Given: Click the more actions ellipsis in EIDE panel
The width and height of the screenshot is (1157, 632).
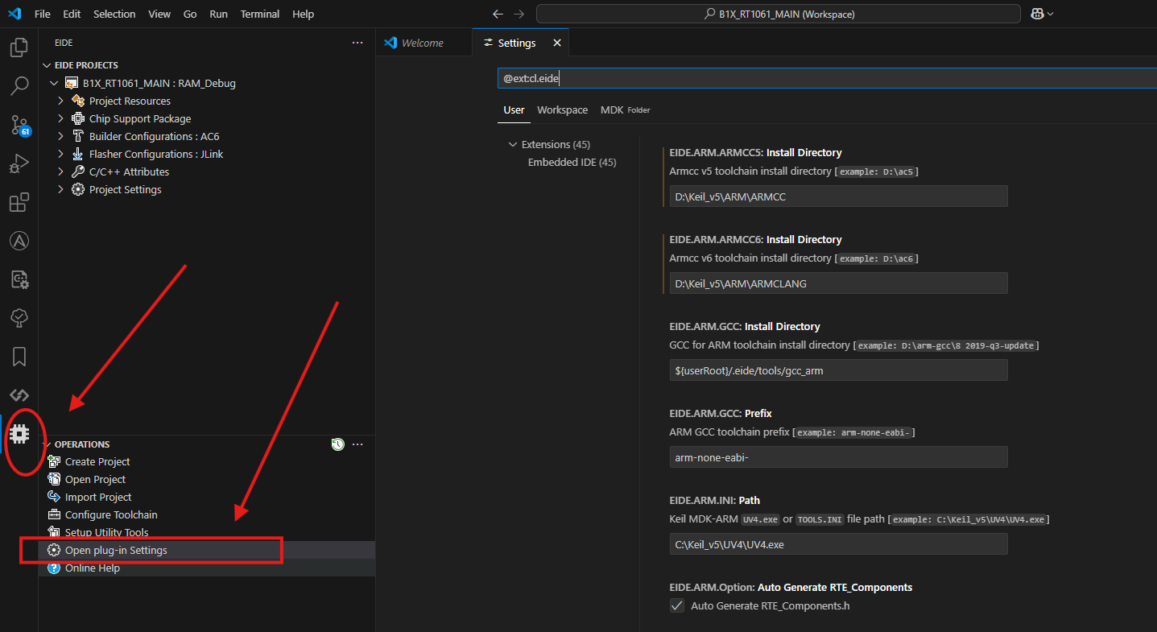Looking at the screenshot, I should 357,43.
